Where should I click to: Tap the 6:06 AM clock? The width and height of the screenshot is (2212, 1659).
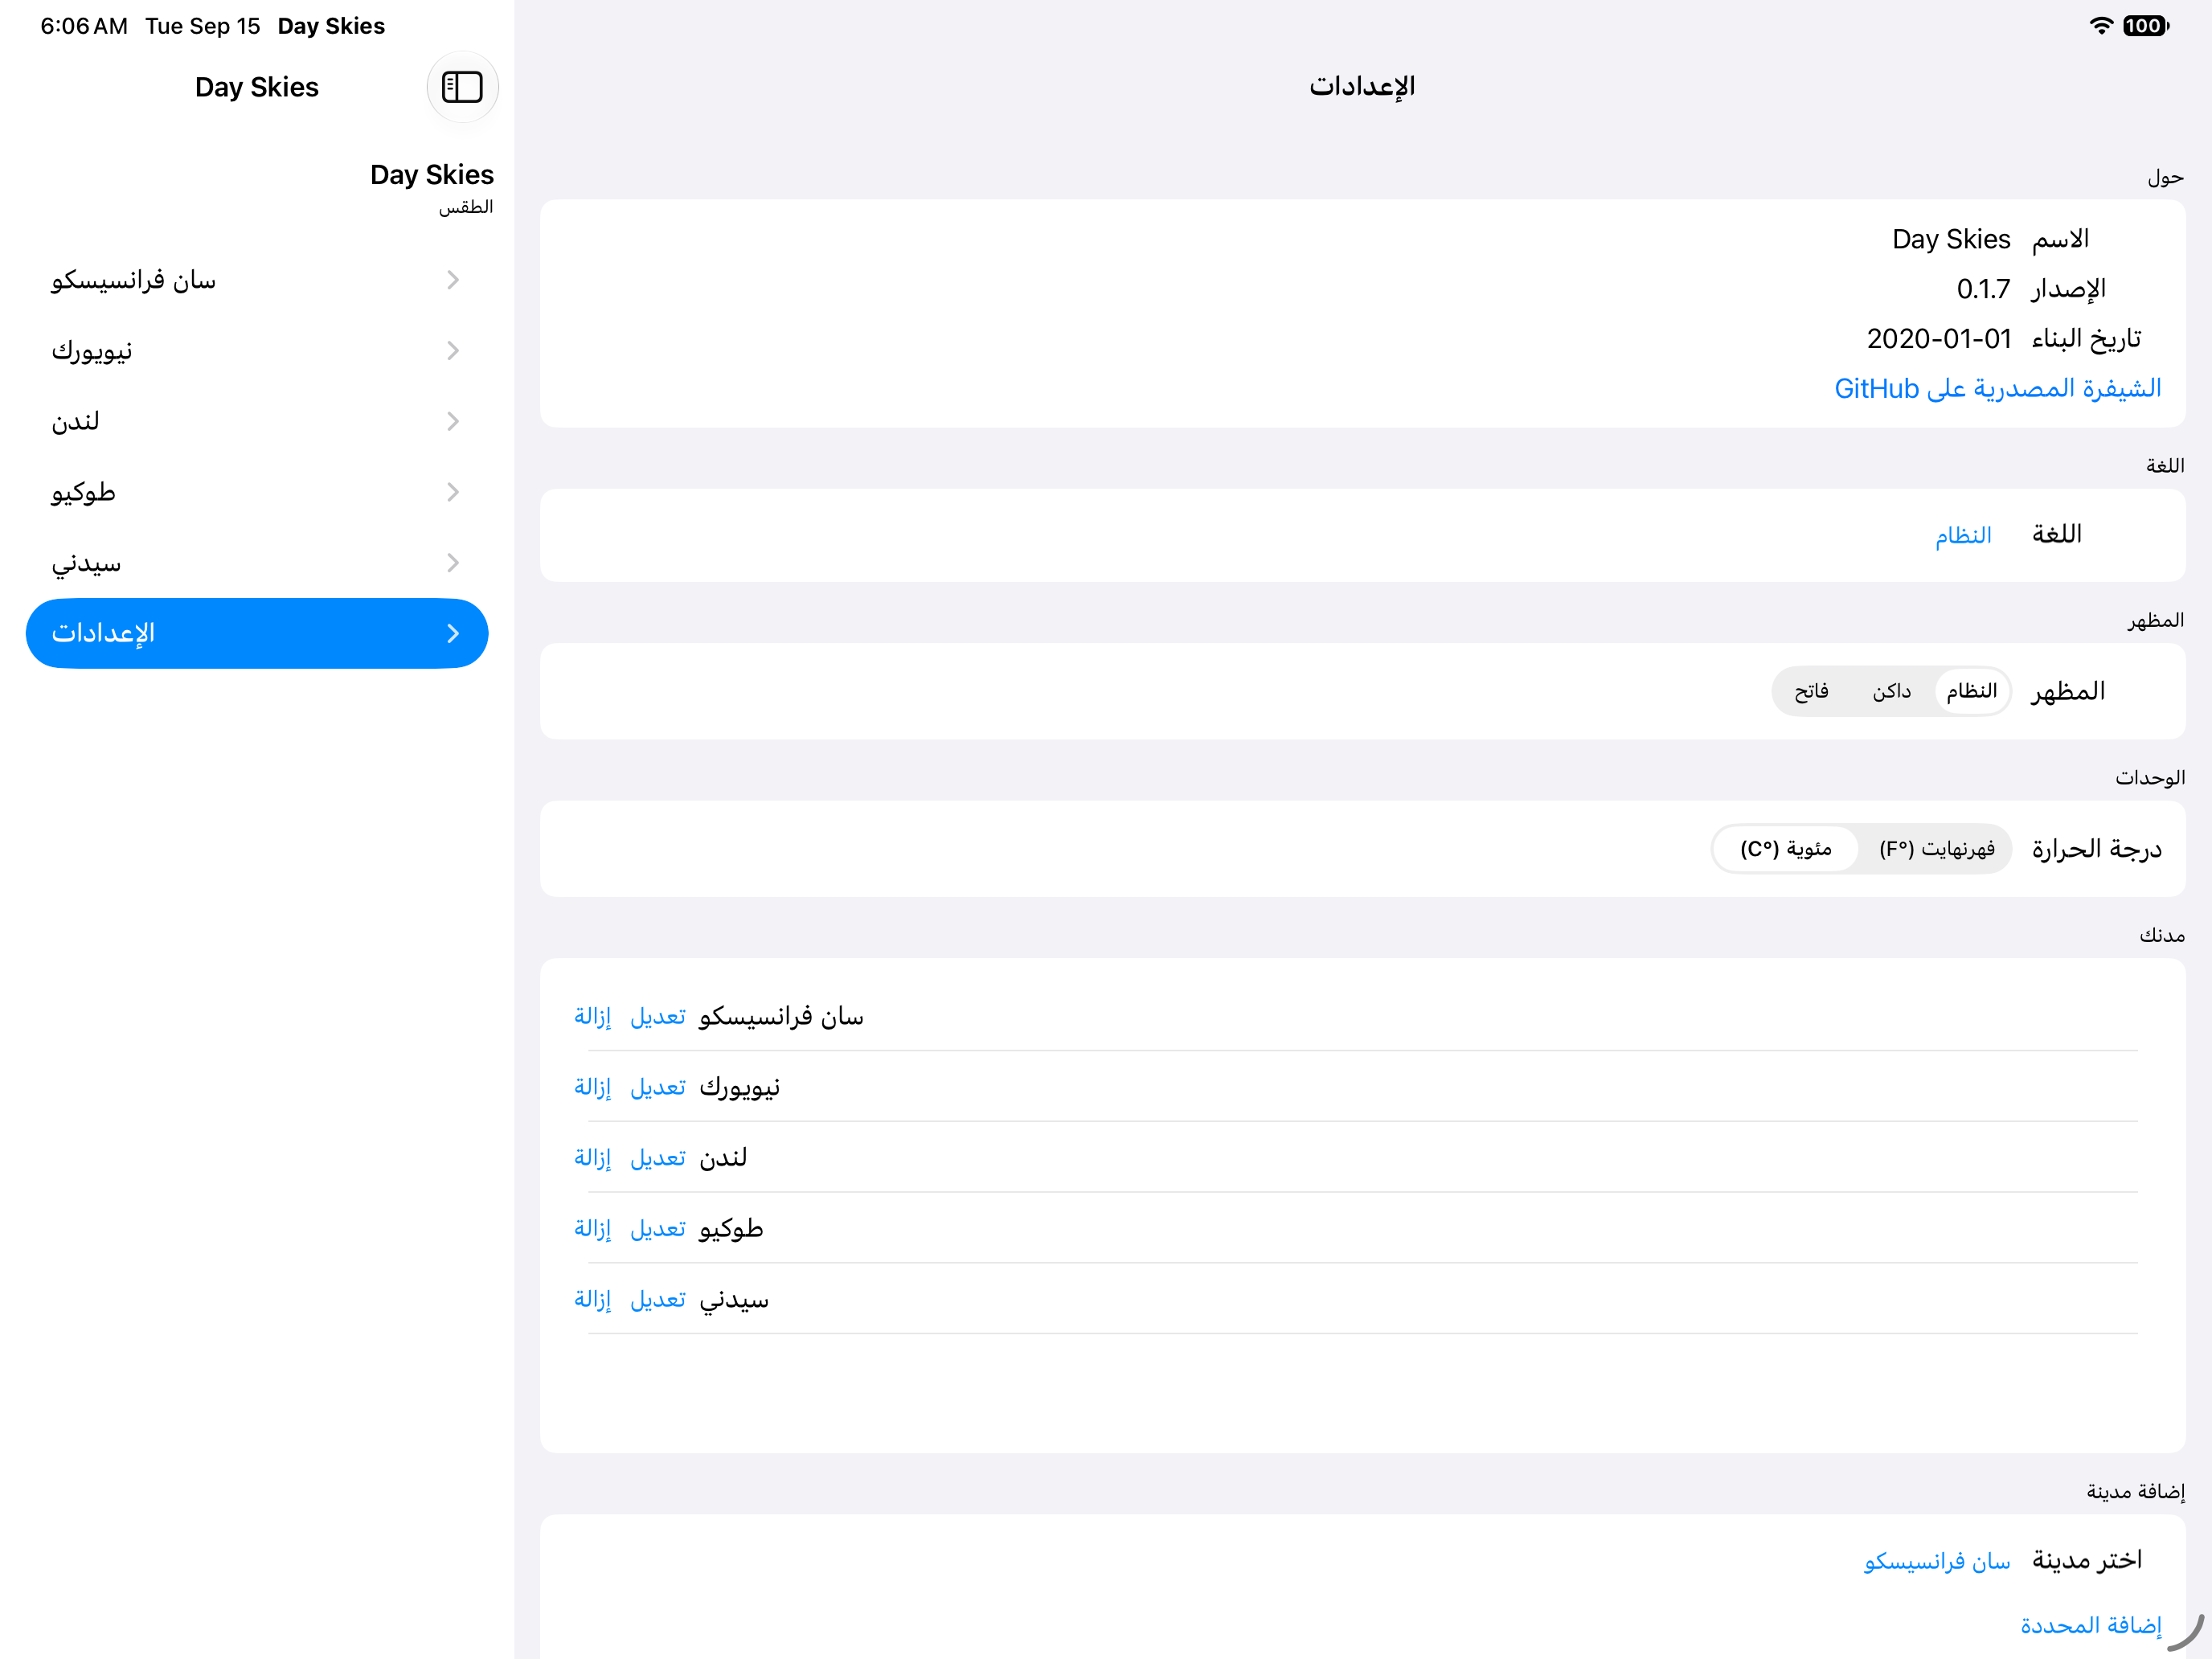pos(84,26)
